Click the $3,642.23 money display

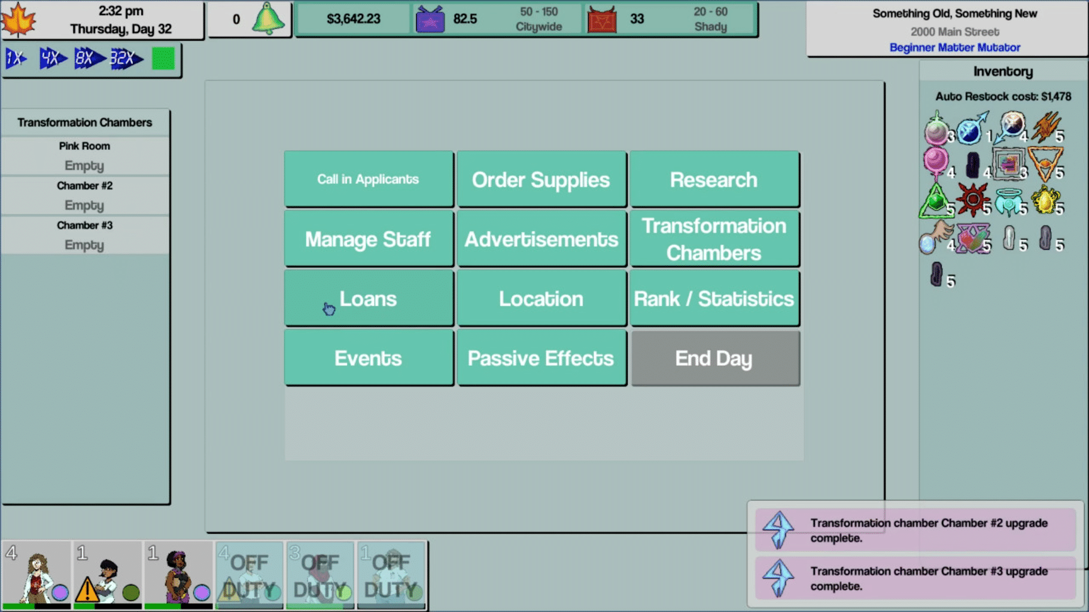[354, 19]
